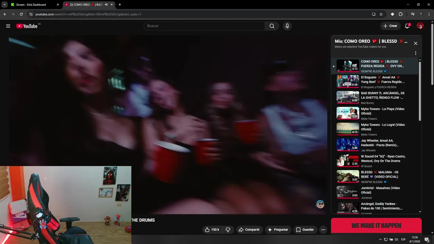The width and height of the screenshot is (434, 244).
Task: Open the tab search dropdown arrow
Action: (4, 5)
